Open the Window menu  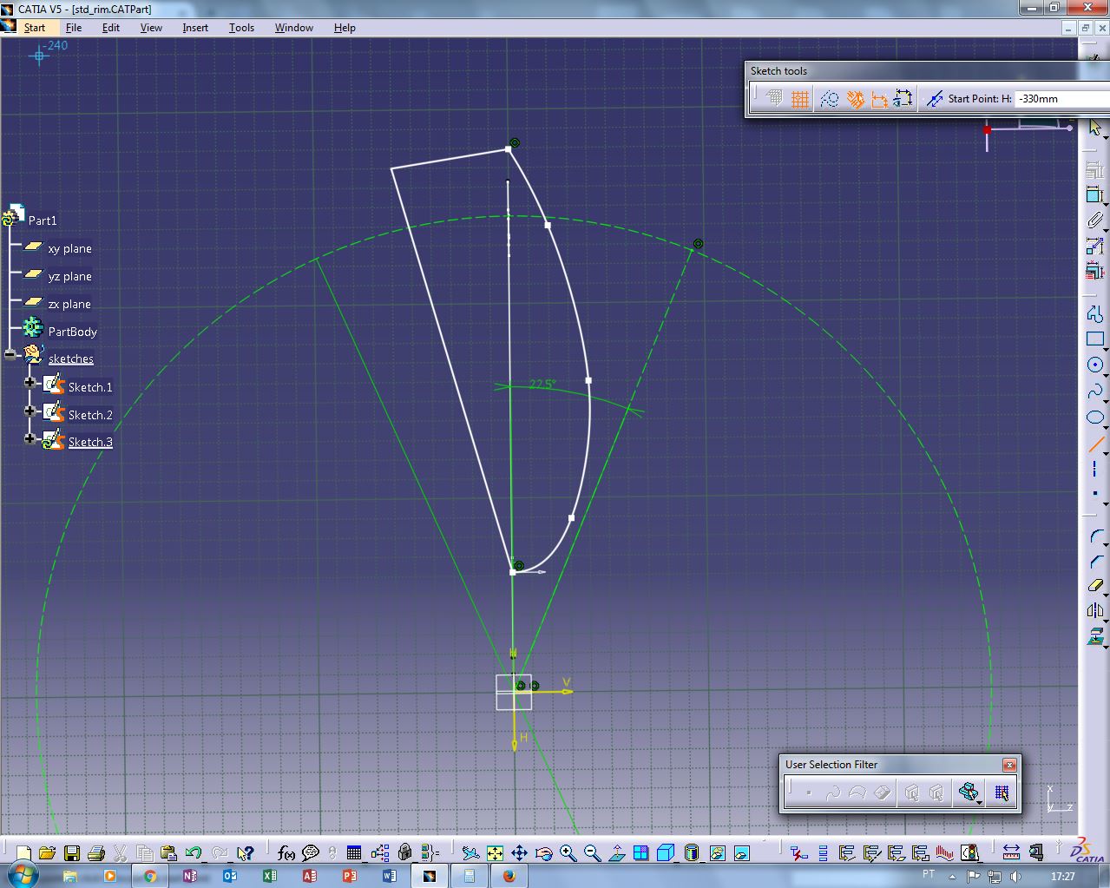click(x=294, y=28)
